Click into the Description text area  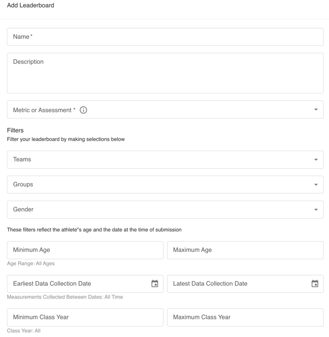pyautogui.click(x=165, y=74)
